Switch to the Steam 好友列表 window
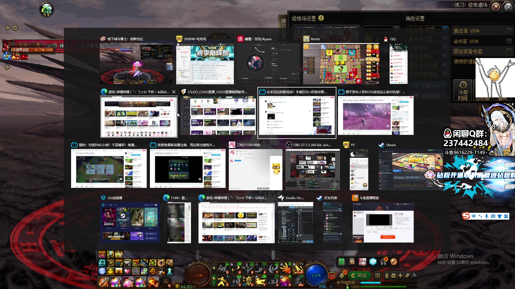Viewport: 515px width, 289px height. (x=332, y=223)
